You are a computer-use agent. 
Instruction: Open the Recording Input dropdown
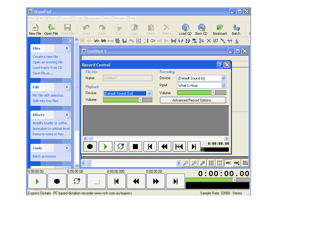click(223, 86)
